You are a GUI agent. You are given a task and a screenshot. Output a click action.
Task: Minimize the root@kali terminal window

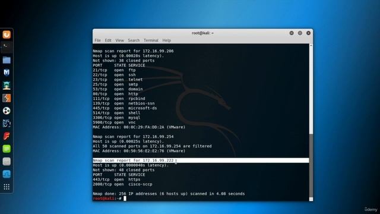coord(292,33)
